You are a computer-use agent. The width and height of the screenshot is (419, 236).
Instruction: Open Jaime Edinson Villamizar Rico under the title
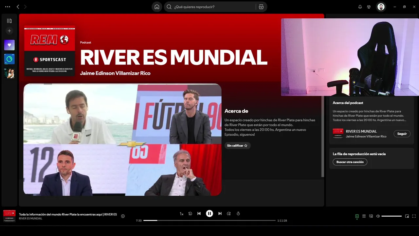click(x=115, y=73)
